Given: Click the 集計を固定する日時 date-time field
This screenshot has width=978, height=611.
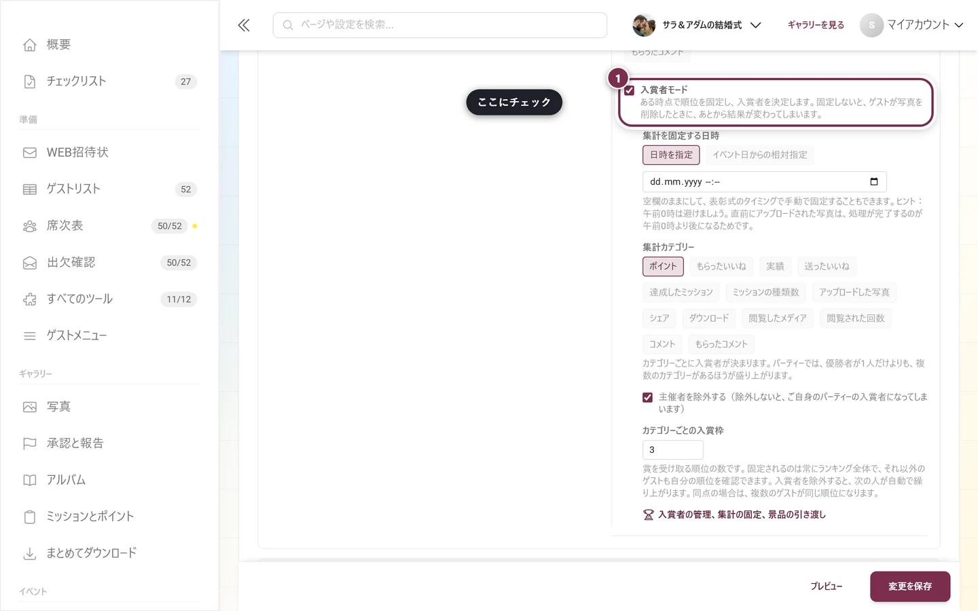Looking at the screenshot, I should [x=764, y=182].
